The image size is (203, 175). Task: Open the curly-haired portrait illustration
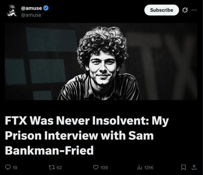pyautogui.click(x=99, y=63)
